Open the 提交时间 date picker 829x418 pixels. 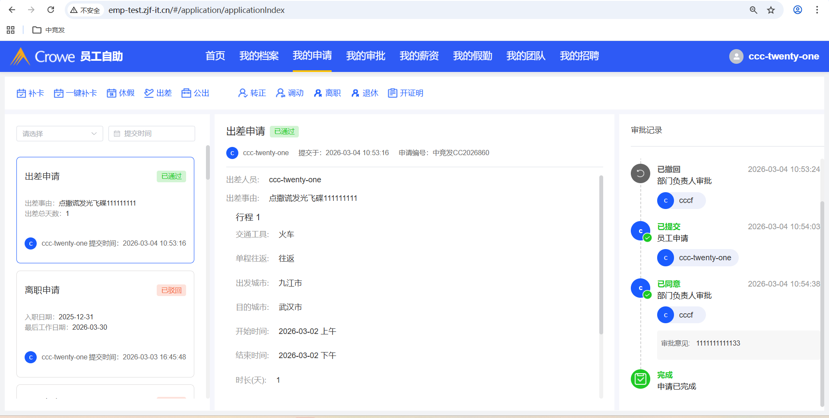coord(152,134)
